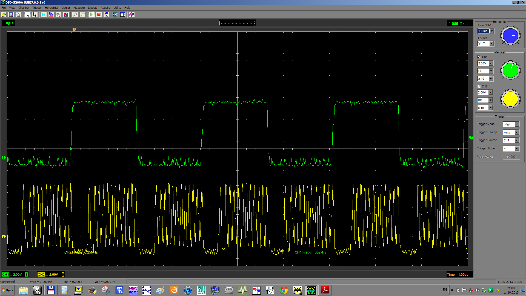Click the AUTO setup icon
526x296 pixels.
pos(106,15)
